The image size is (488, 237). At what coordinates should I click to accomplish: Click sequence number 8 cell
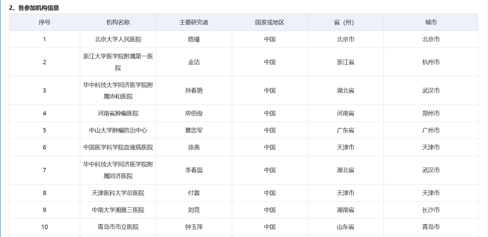click(x=44, y=193)
